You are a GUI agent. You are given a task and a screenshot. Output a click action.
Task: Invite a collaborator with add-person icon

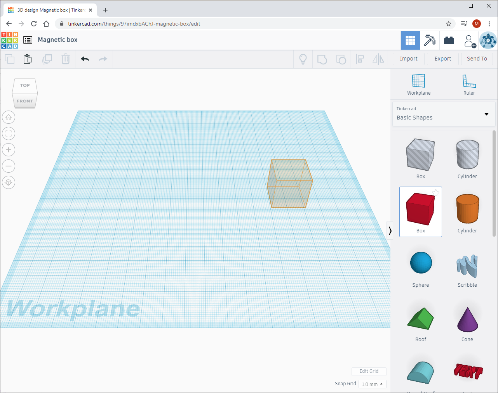(470, 41)
